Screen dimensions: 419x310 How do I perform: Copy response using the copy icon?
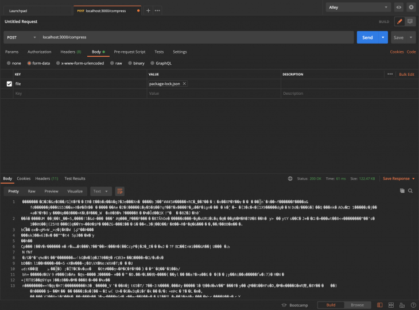(x=402, y=191)
